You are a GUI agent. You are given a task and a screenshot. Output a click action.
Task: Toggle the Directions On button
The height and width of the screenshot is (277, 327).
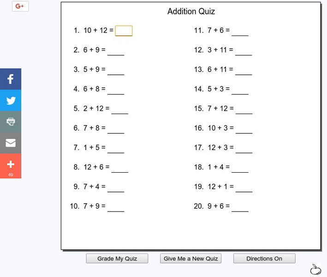coord(264,259)
